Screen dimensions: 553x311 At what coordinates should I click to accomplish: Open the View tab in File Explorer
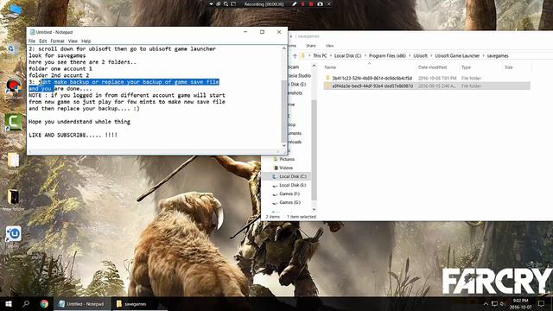click(x=329, y=46)
